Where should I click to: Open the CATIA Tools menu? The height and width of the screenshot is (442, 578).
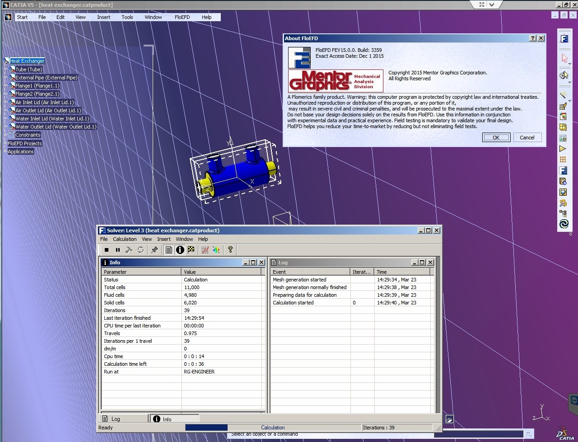(127, 17)
